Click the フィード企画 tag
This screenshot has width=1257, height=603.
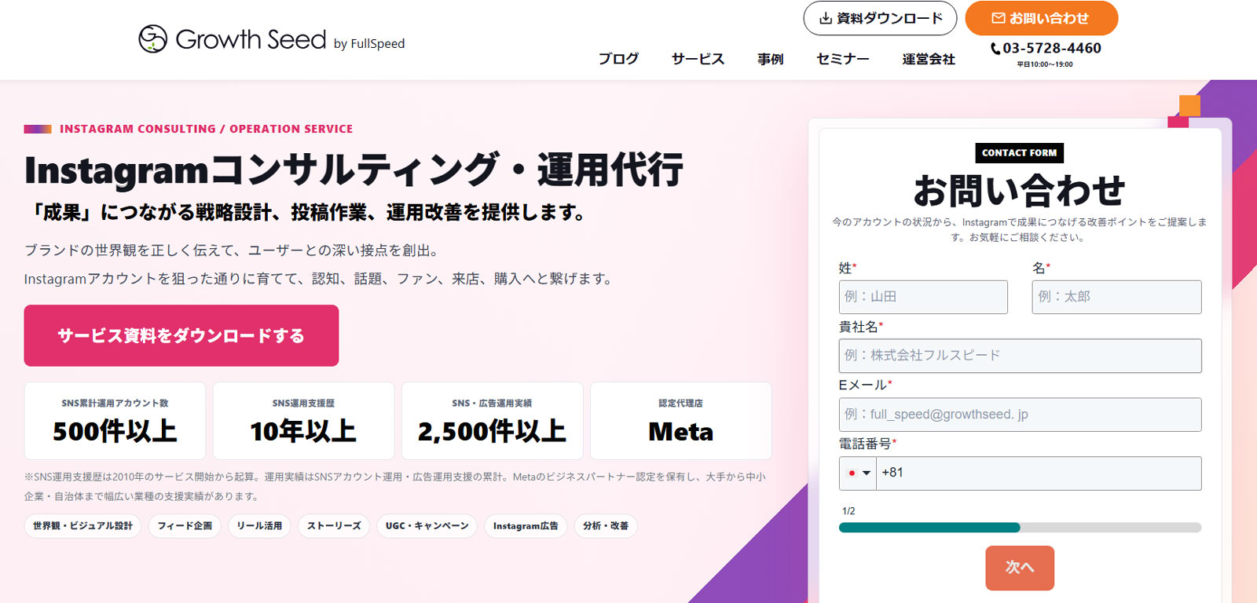185,526
